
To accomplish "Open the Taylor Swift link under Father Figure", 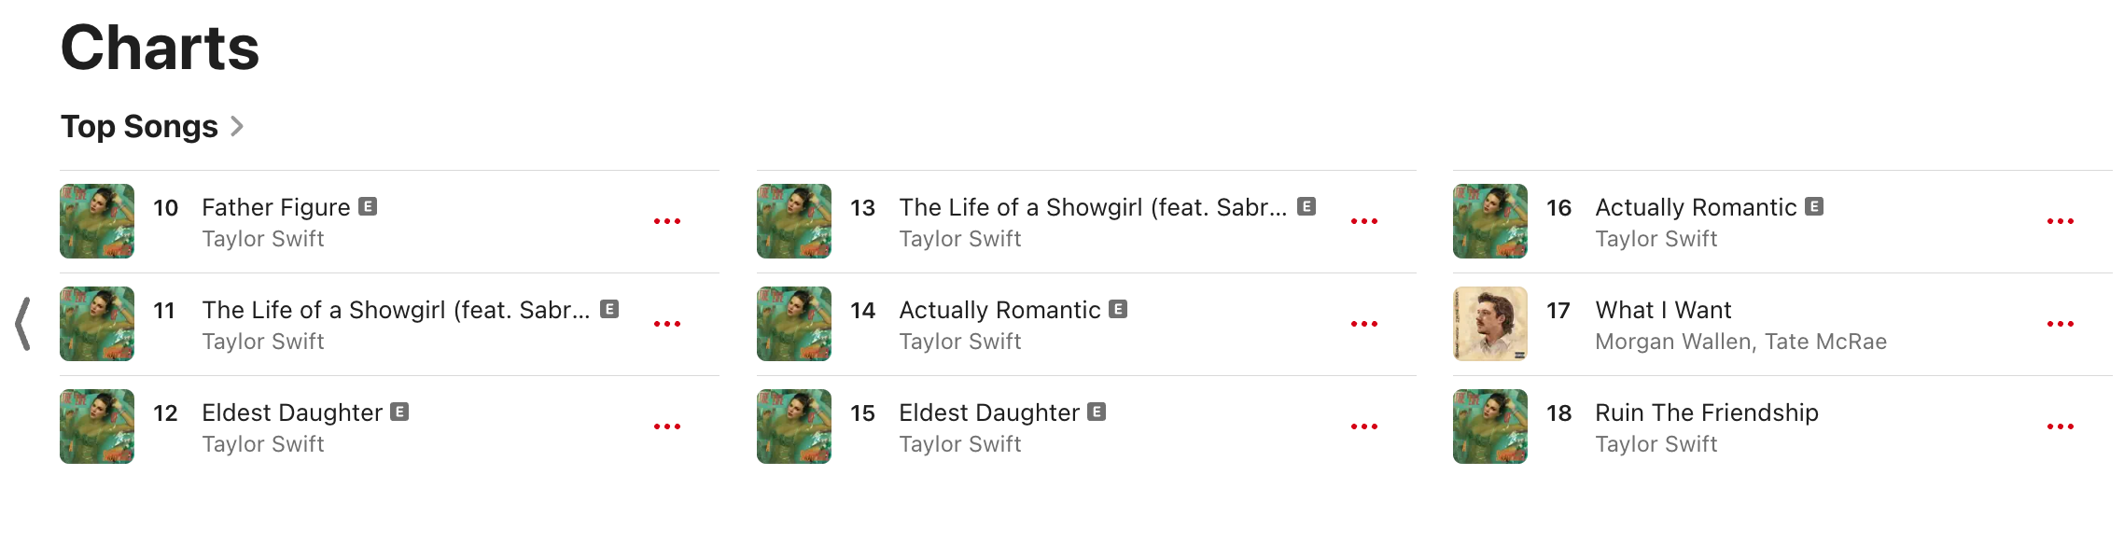I will 263,239.
